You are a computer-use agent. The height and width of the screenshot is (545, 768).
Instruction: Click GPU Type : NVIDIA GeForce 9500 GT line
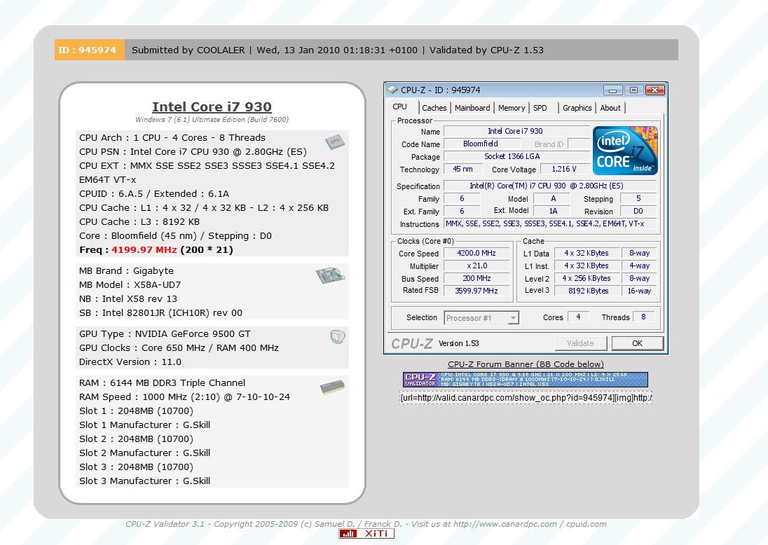165,334
